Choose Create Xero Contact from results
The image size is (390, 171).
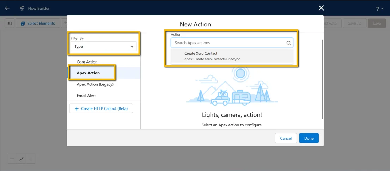click(x=232, y=56)
